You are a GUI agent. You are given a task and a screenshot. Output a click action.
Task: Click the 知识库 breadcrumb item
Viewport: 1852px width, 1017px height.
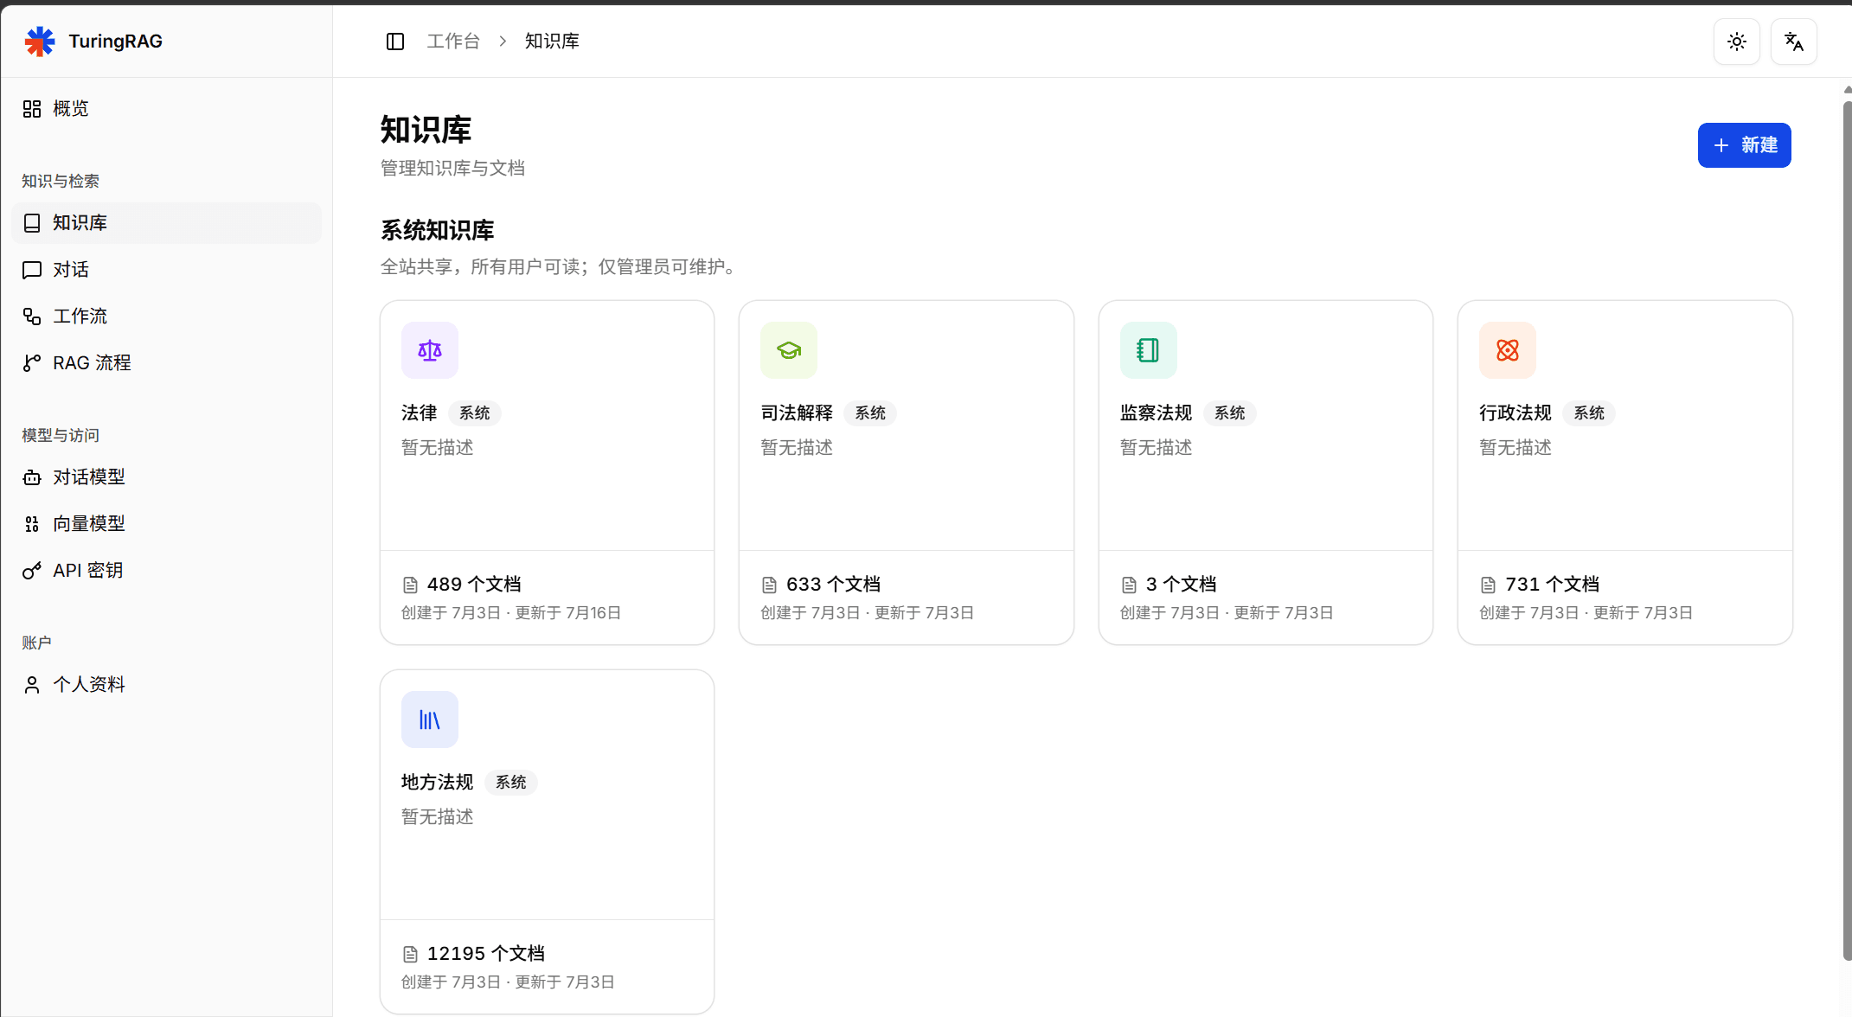[x=552, y=42]
